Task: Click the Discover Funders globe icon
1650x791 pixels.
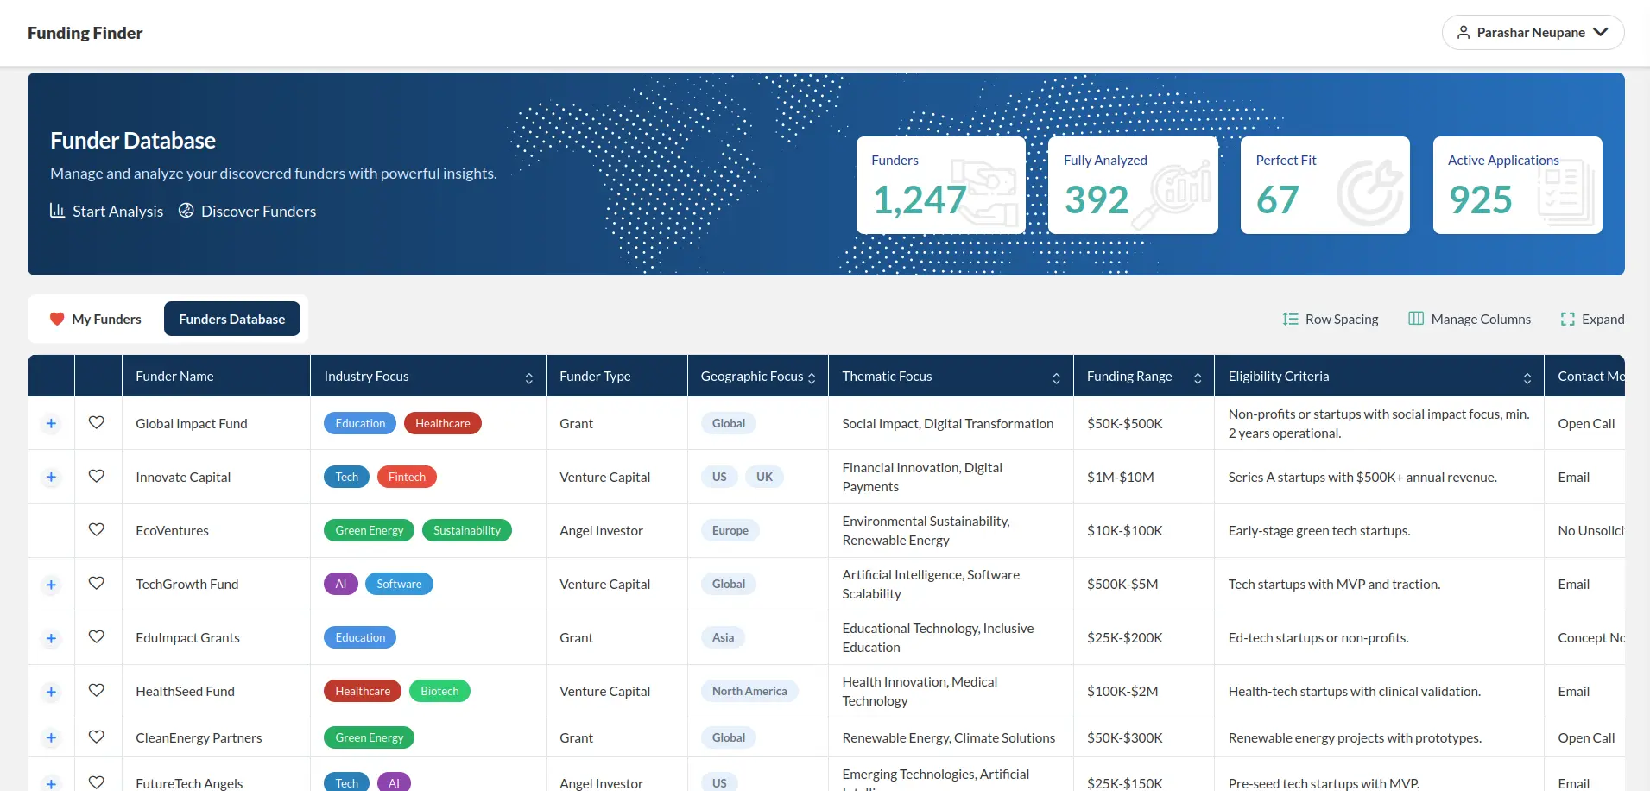Action: (x=186, y=211)
